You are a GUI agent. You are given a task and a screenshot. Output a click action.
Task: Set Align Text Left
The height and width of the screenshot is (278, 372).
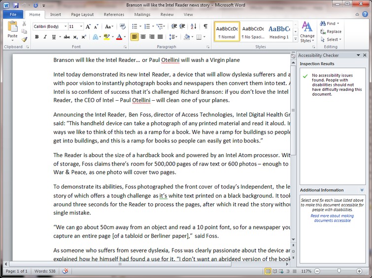coord(135,37)
